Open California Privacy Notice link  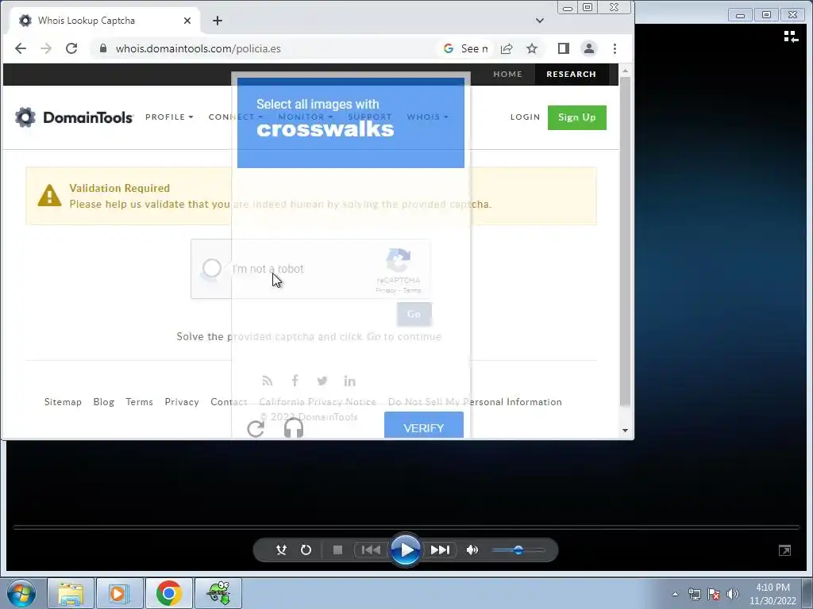318,402
